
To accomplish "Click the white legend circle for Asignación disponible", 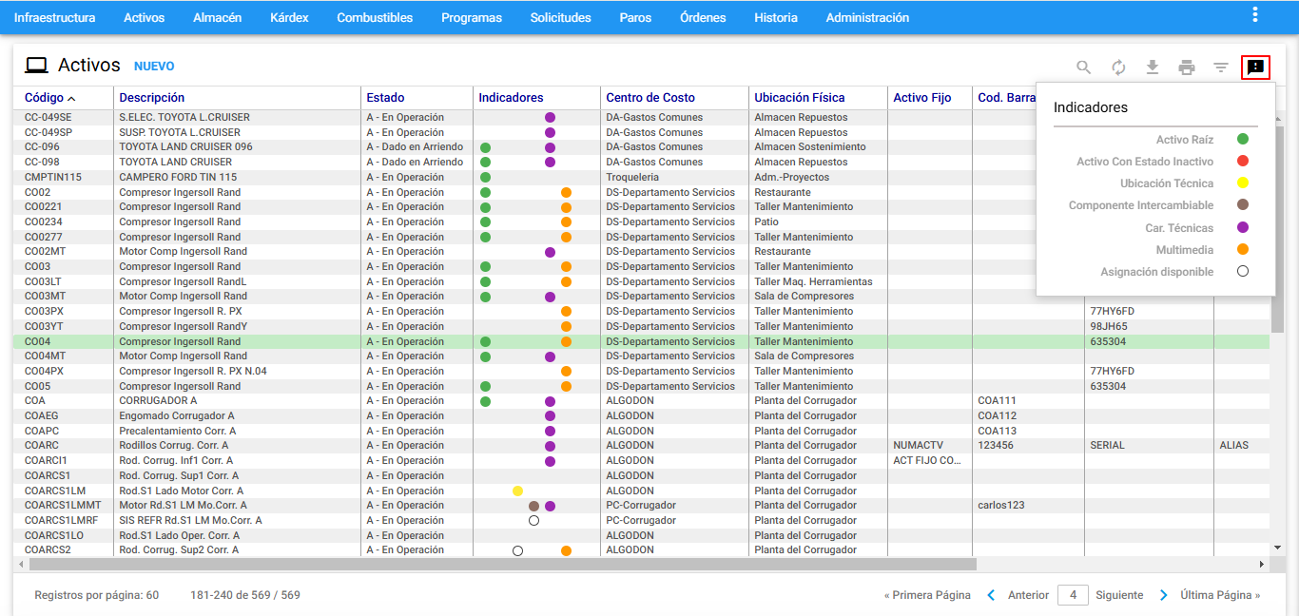I will (1242, 272).
